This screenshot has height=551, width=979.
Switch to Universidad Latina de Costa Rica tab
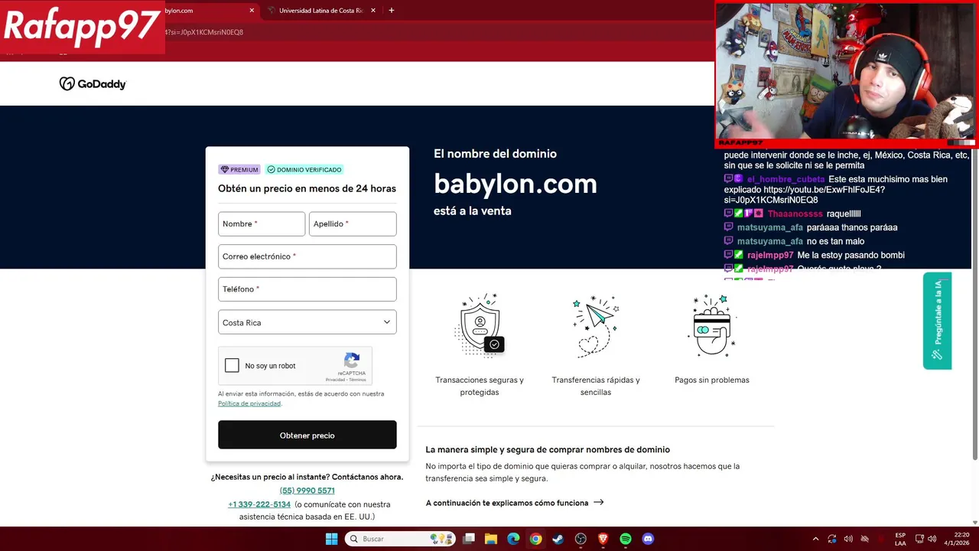321,11
